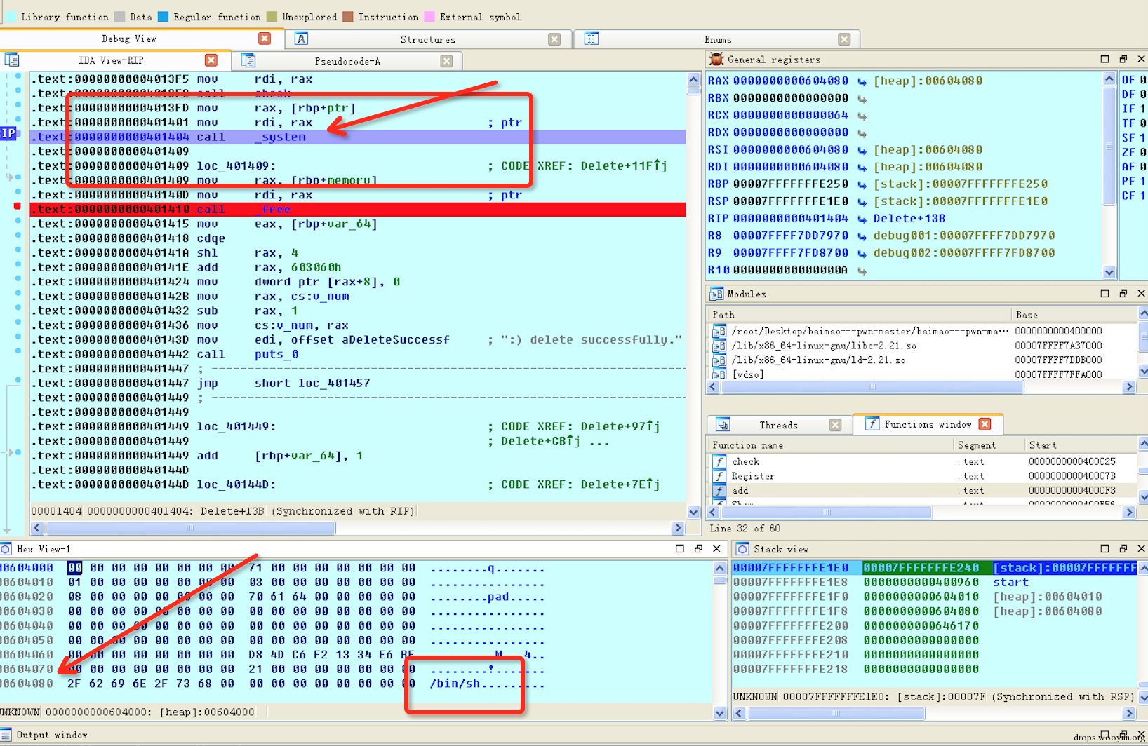Click the Segment column header
This screenshot has height=746, width=1148.
(976, 445)
